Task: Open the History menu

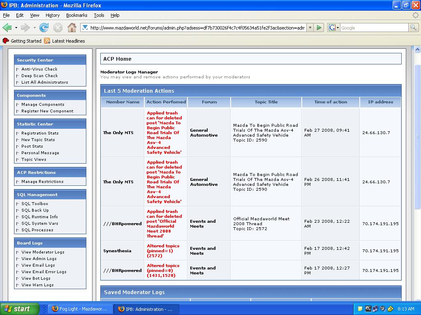Action: click(53, 15)
